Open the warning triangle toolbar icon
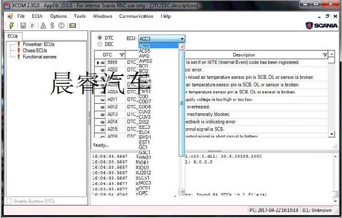 point(43,25)
